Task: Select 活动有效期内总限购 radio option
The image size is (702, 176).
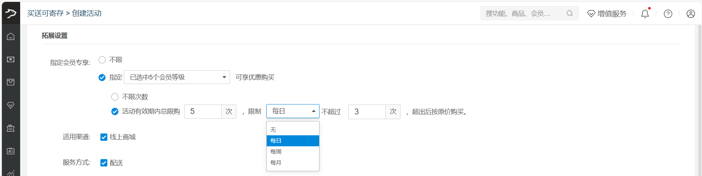Action: tap(115, 111)
